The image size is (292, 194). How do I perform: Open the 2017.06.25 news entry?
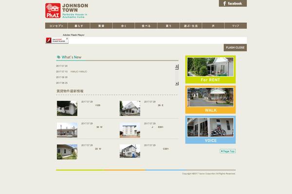(x=62, y=83)
